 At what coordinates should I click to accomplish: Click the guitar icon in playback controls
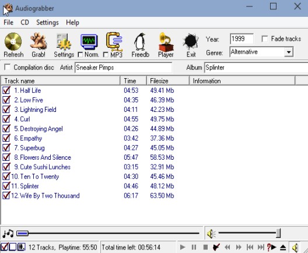pyautogui.click(x=216, y=247)
